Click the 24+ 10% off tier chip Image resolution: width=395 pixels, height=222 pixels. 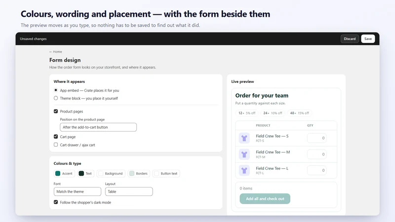[x=273, y=113]
